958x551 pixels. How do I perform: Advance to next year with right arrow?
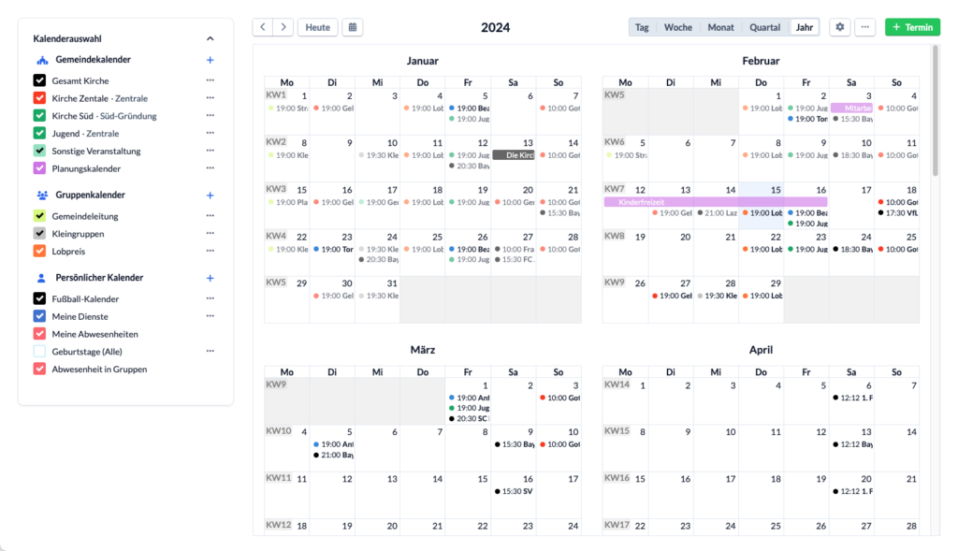[283, 27]
